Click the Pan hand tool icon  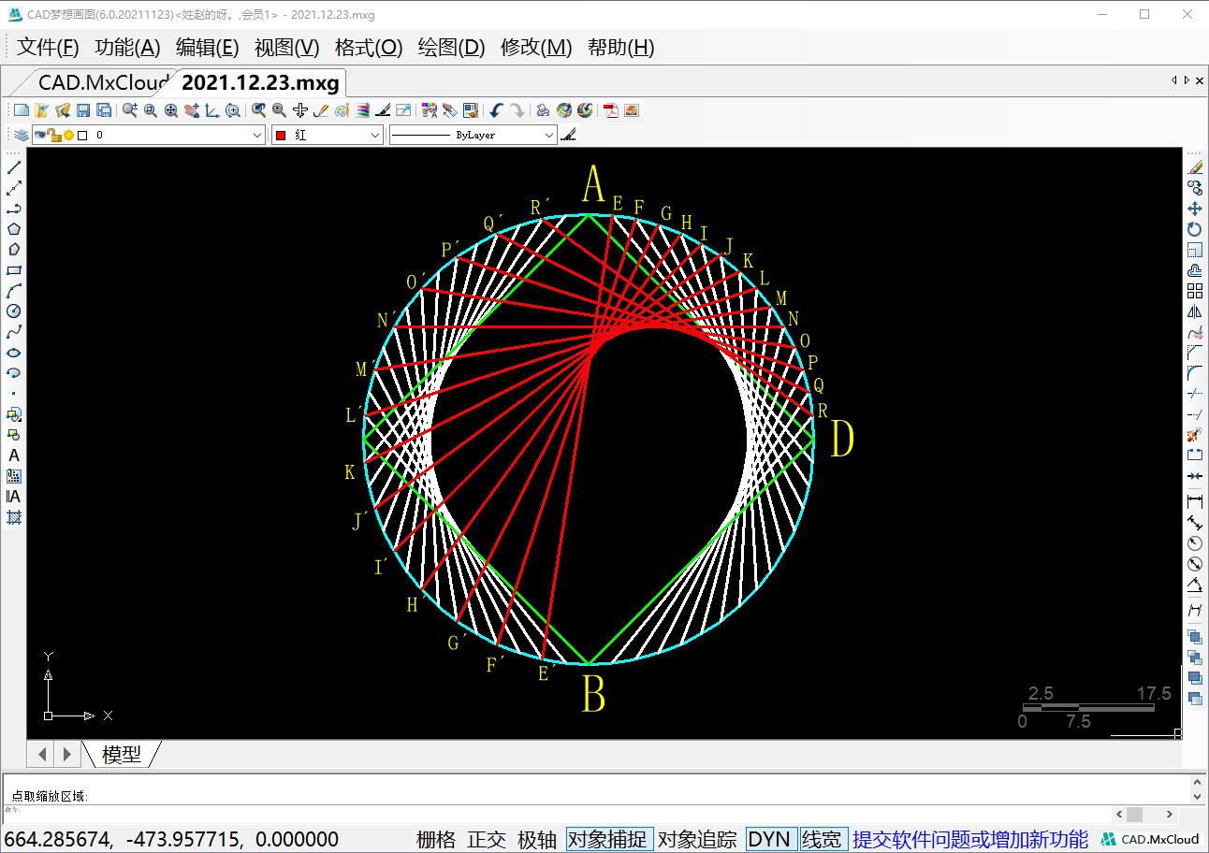[192, 110]
